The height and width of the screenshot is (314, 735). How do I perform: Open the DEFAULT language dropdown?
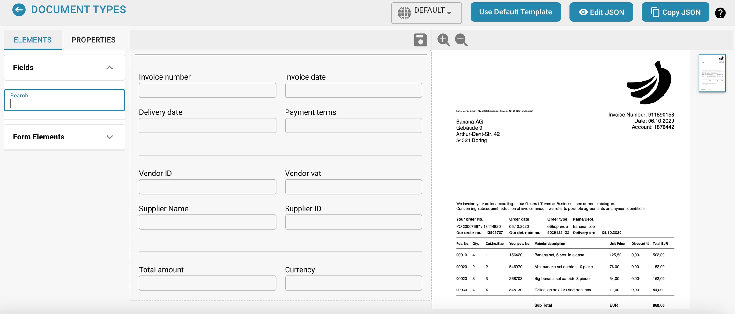pos(433,12)
